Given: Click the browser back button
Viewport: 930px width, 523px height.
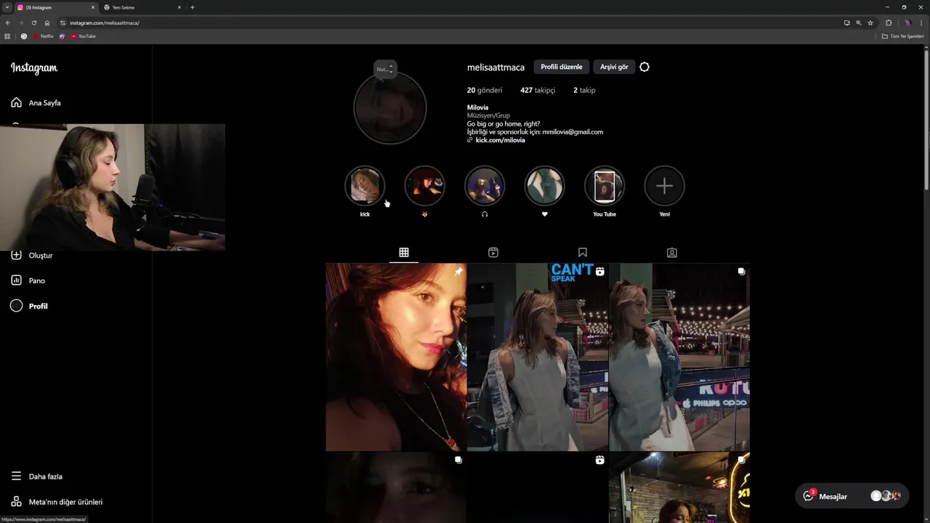Looking at the screenshot, I should tap(8, 23).
